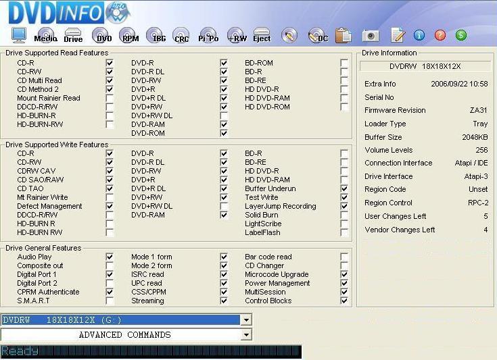Click the LayerJump Recording label
Image resolution: width=497 pixels, height=360 pixels.
point(280,206)
